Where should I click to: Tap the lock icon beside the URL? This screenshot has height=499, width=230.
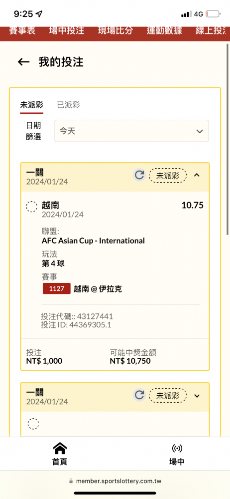71,481
